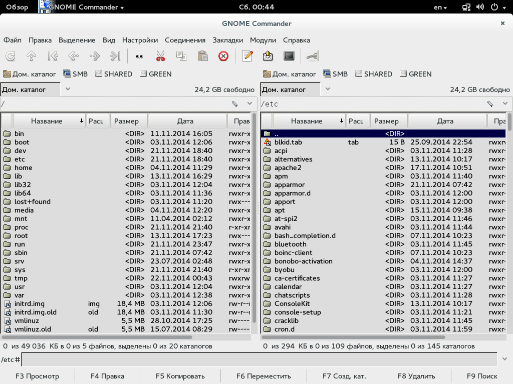Viewport: 513px width, 384px height.
Task: Expand the right panel /etc path history dropdown
Action: point(505,104)
